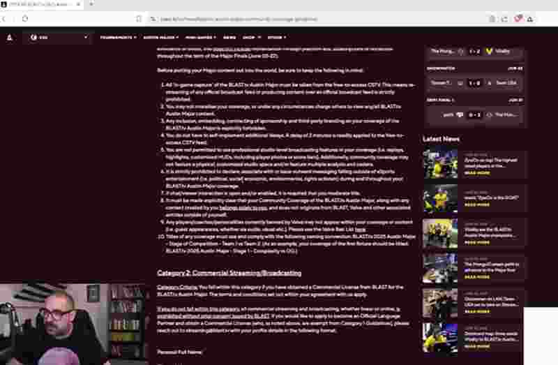The width and height of the screenshot is (558, 365).
Task: Read more on Vitality Austin Major champions story
Action: (x=477, y=243)
